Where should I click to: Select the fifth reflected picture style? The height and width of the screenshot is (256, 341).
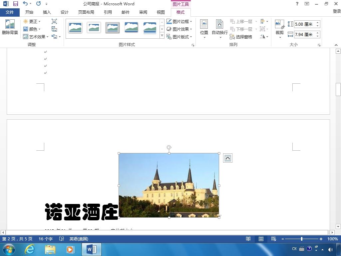pyautogui.click(x=150, y=28)
